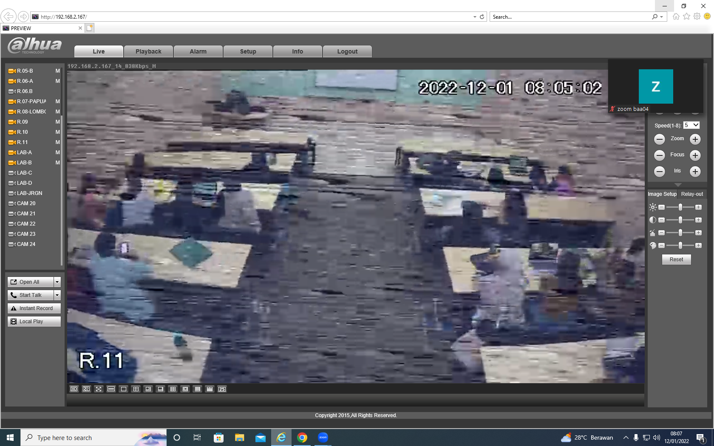Switch to nine-window grid layout
Image resolution: width=714 pixels, height=446 pixels.
173,389
